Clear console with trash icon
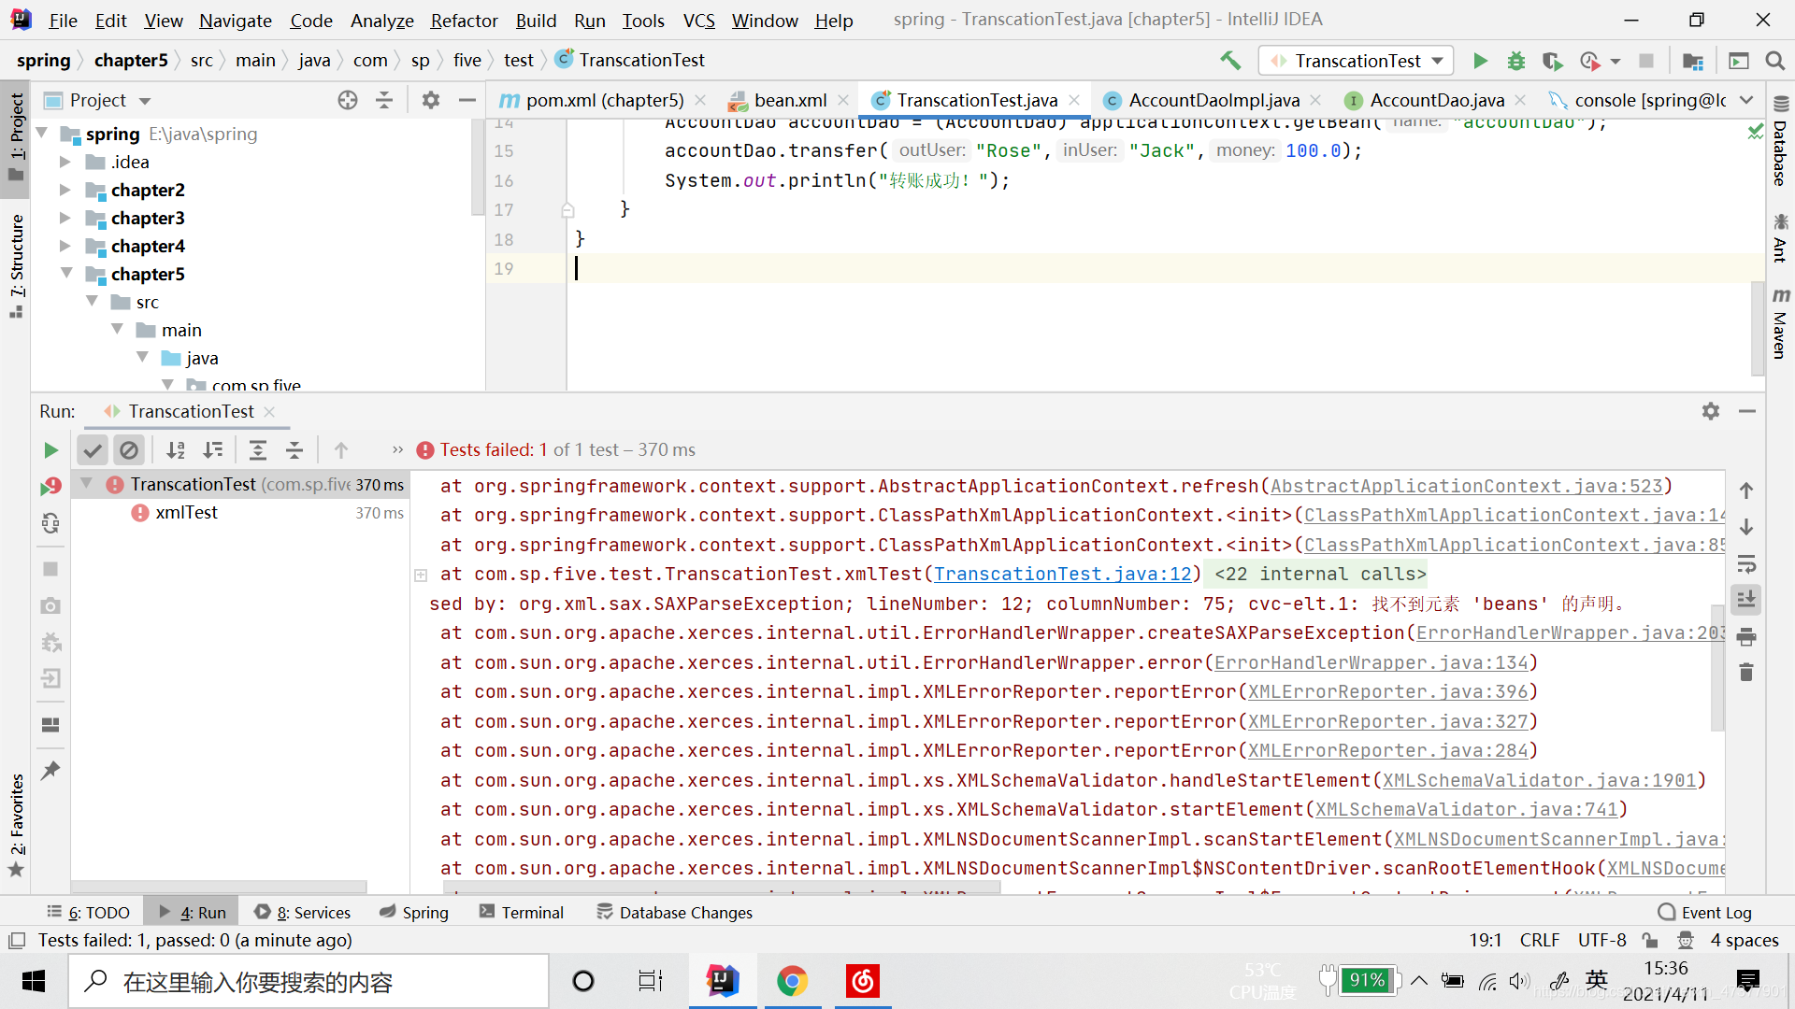 1745,673
